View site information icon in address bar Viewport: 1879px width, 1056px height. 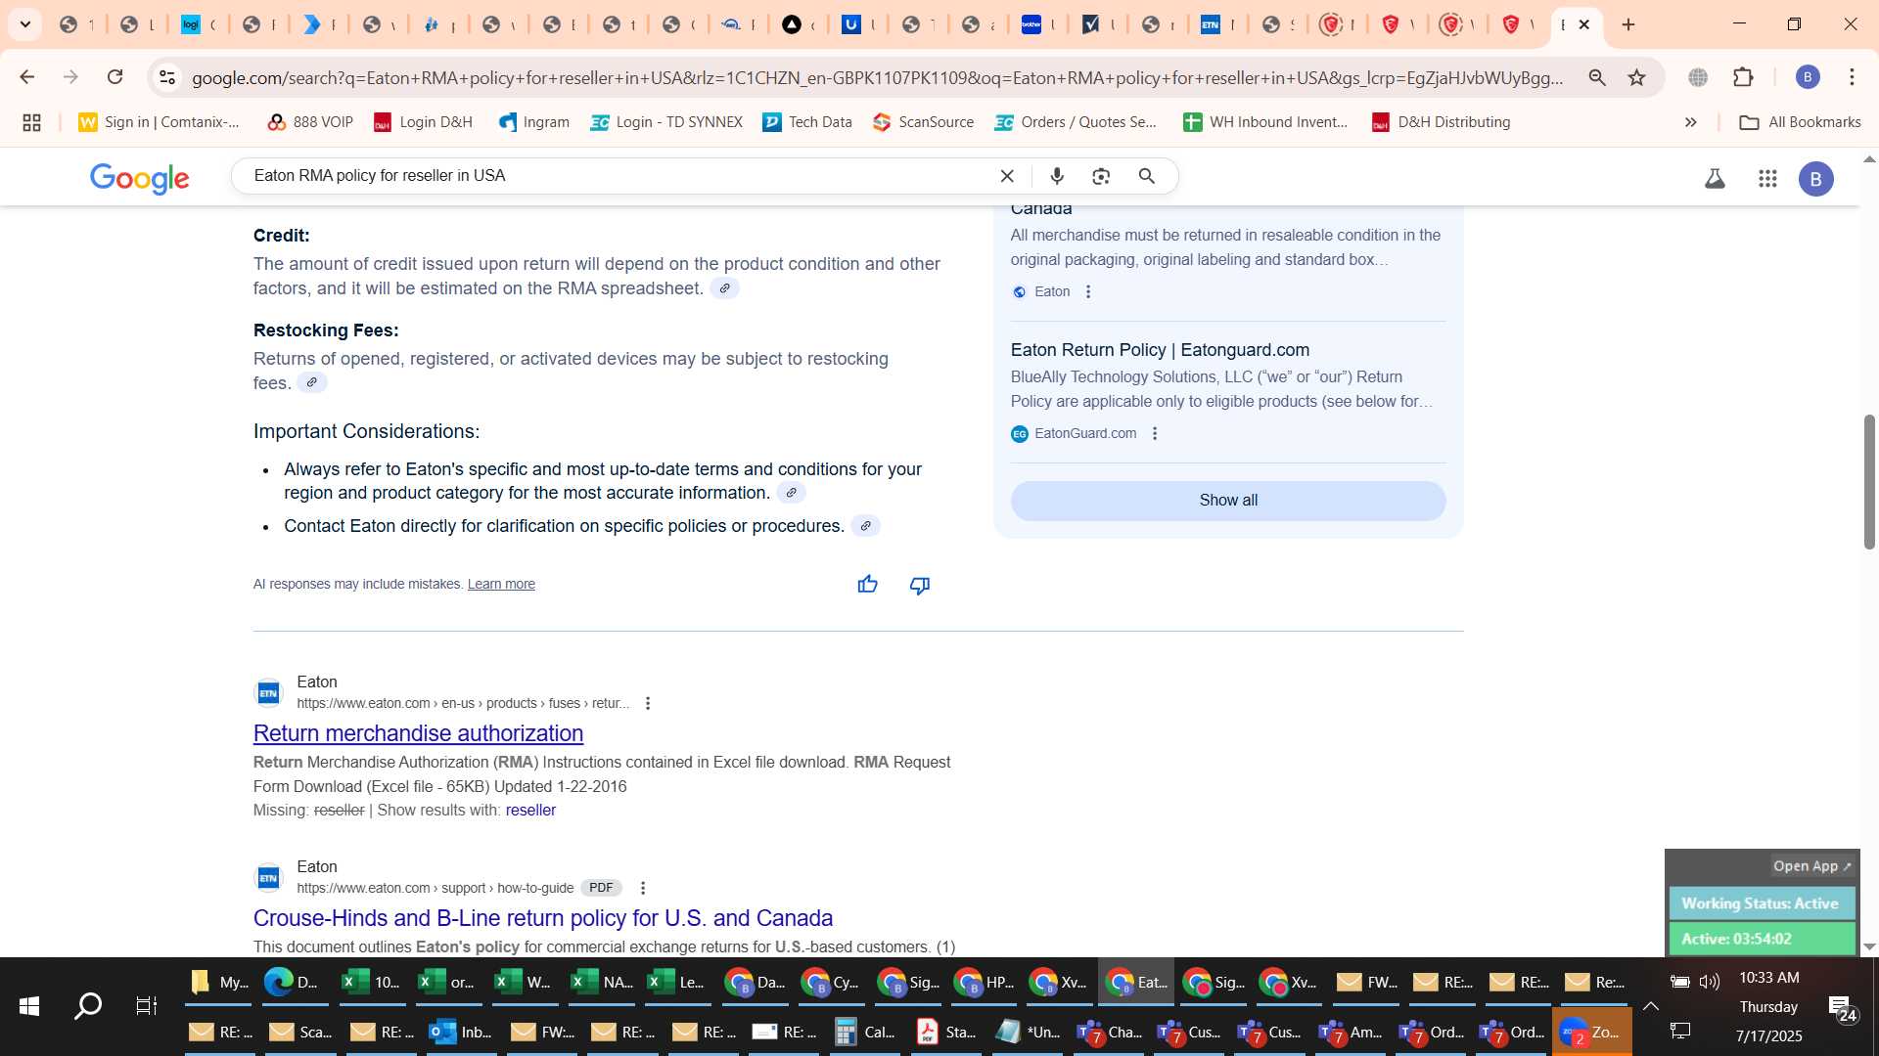click(x=167, y=77)
